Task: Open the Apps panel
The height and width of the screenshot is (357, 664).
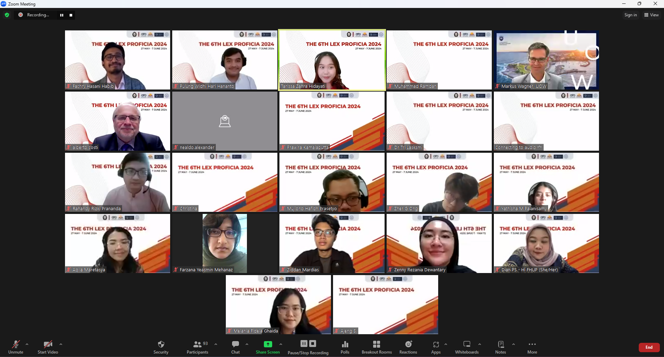Action: click(x=435, y=347)
